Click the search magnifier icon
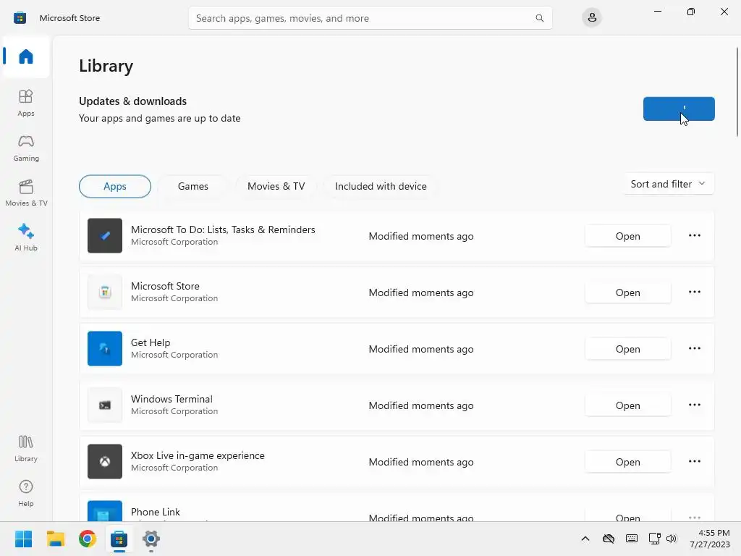The width and height of the screenshot is (741, 556). click(x=539, y=18)
